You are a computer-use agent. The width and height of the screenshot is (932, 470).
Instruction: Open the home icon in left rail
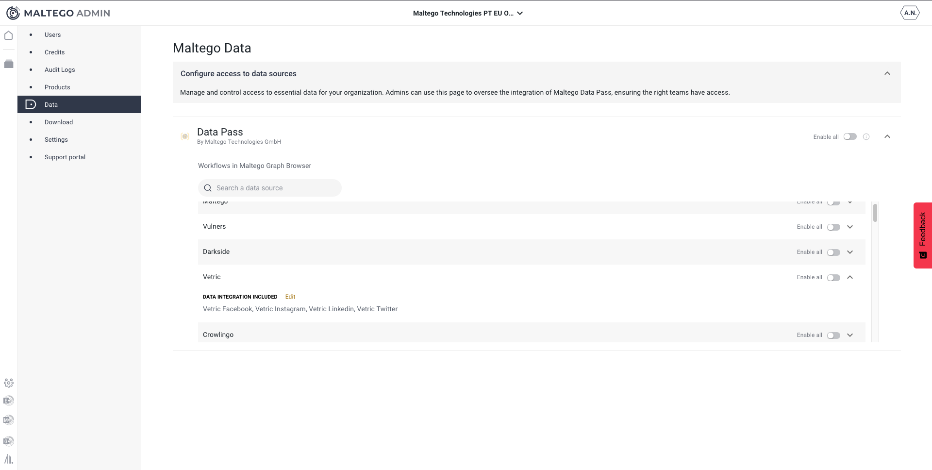click(8, 35)
